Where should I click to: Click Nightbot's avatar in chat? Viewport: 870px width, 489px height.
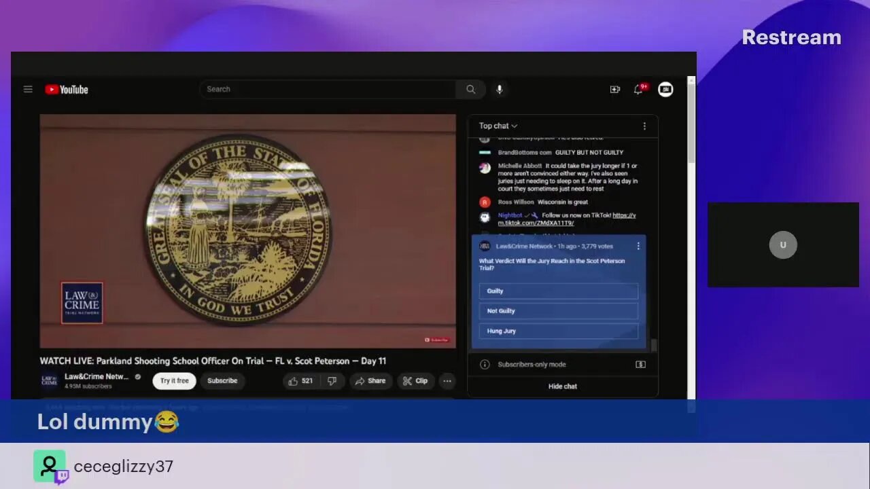pos(485,217)
